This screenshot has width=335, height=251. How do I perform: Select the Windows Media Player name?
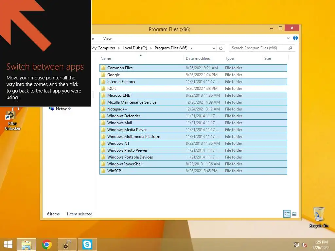point(127,129)
